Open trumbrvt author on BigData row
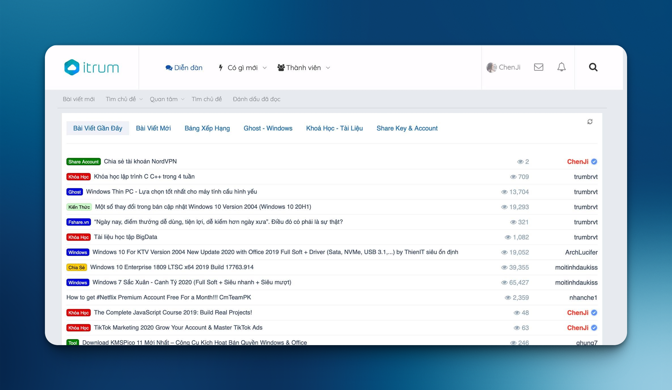The height and width of the screenshot is (390, 672). [x=586, y=237]
